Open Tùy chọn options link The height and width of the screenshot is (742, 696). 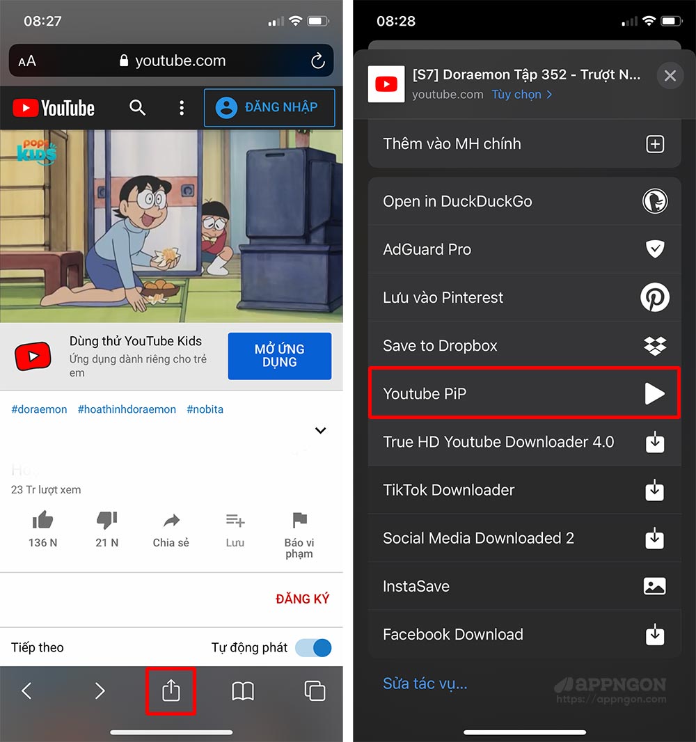click(521, 94)
